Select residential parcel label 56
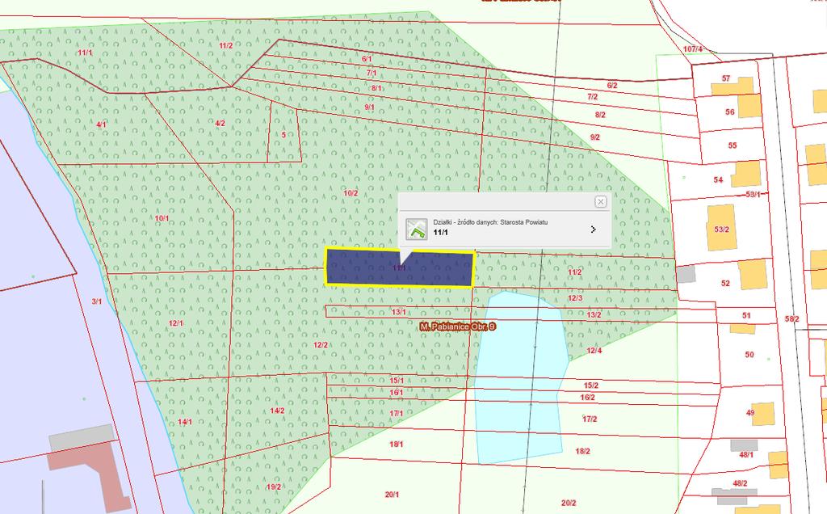Image resolution: width=827 pixels, height=514 pixels. (x=730, y=112)
